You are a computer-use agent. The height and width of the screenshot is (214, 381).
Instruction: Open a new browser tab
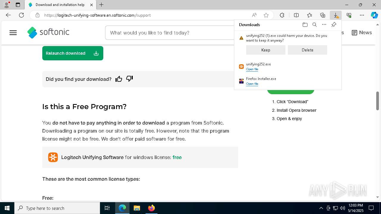click(x=102, y=5)
